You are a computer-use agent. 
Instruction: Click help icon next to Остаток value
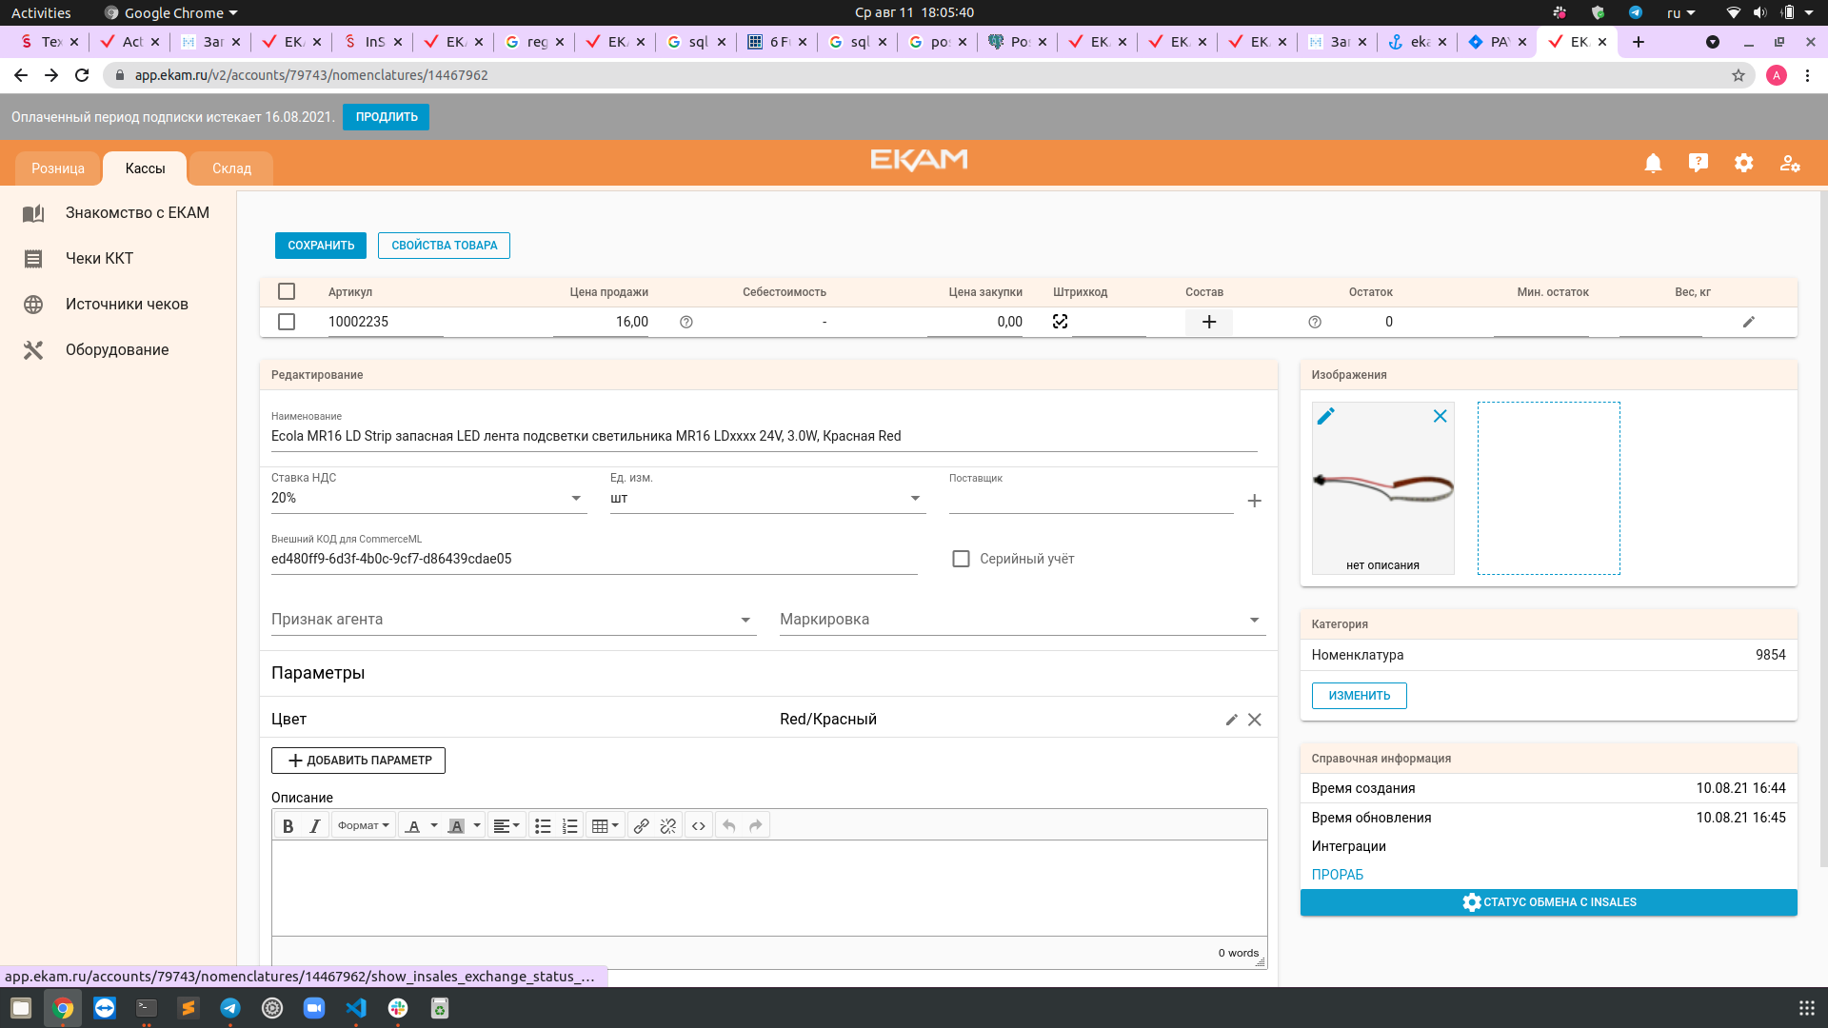point(1315,323)
